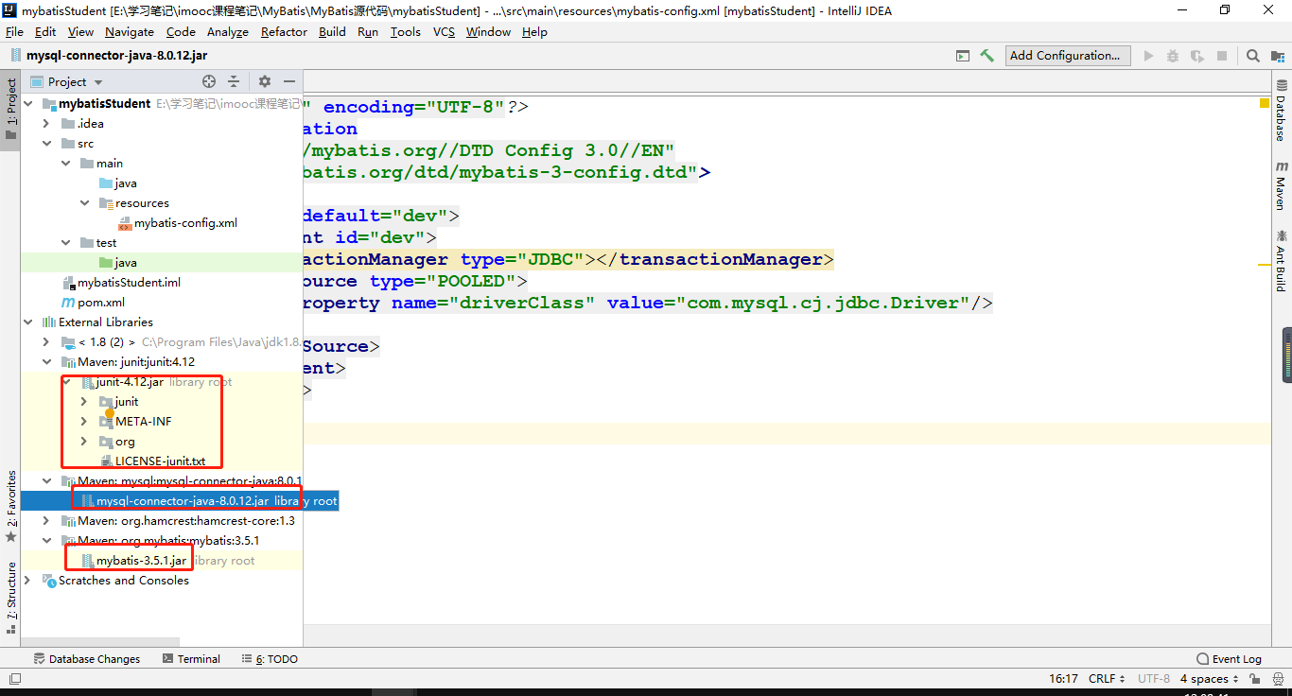Image resolution: width=1292 pixels, height=696 pixels.
Task: Open the CRLF line separator dropdown
Action: [x=1108, y=679]
